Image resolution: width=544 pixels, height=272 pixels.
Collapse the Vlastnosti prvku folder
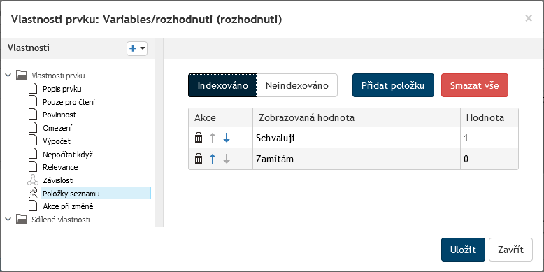[8, 75]
